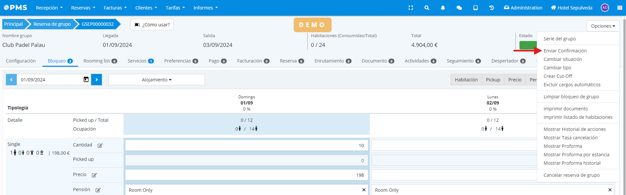Switch to the Rooming list tab
Image resolution: width=626 pixels, height=195 pixels.
point(100,61)
